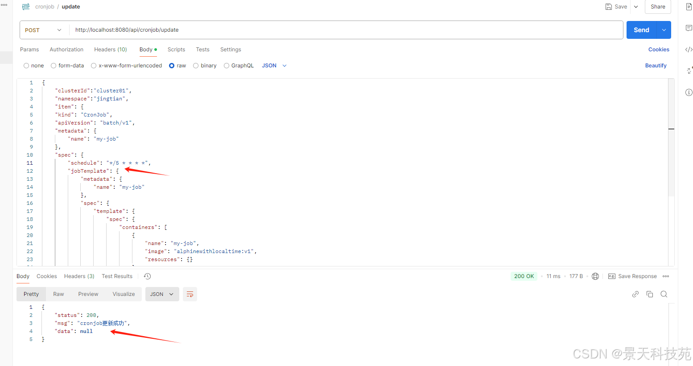
Task: Open the response JSON format dropdown
Action: point(162,294)
